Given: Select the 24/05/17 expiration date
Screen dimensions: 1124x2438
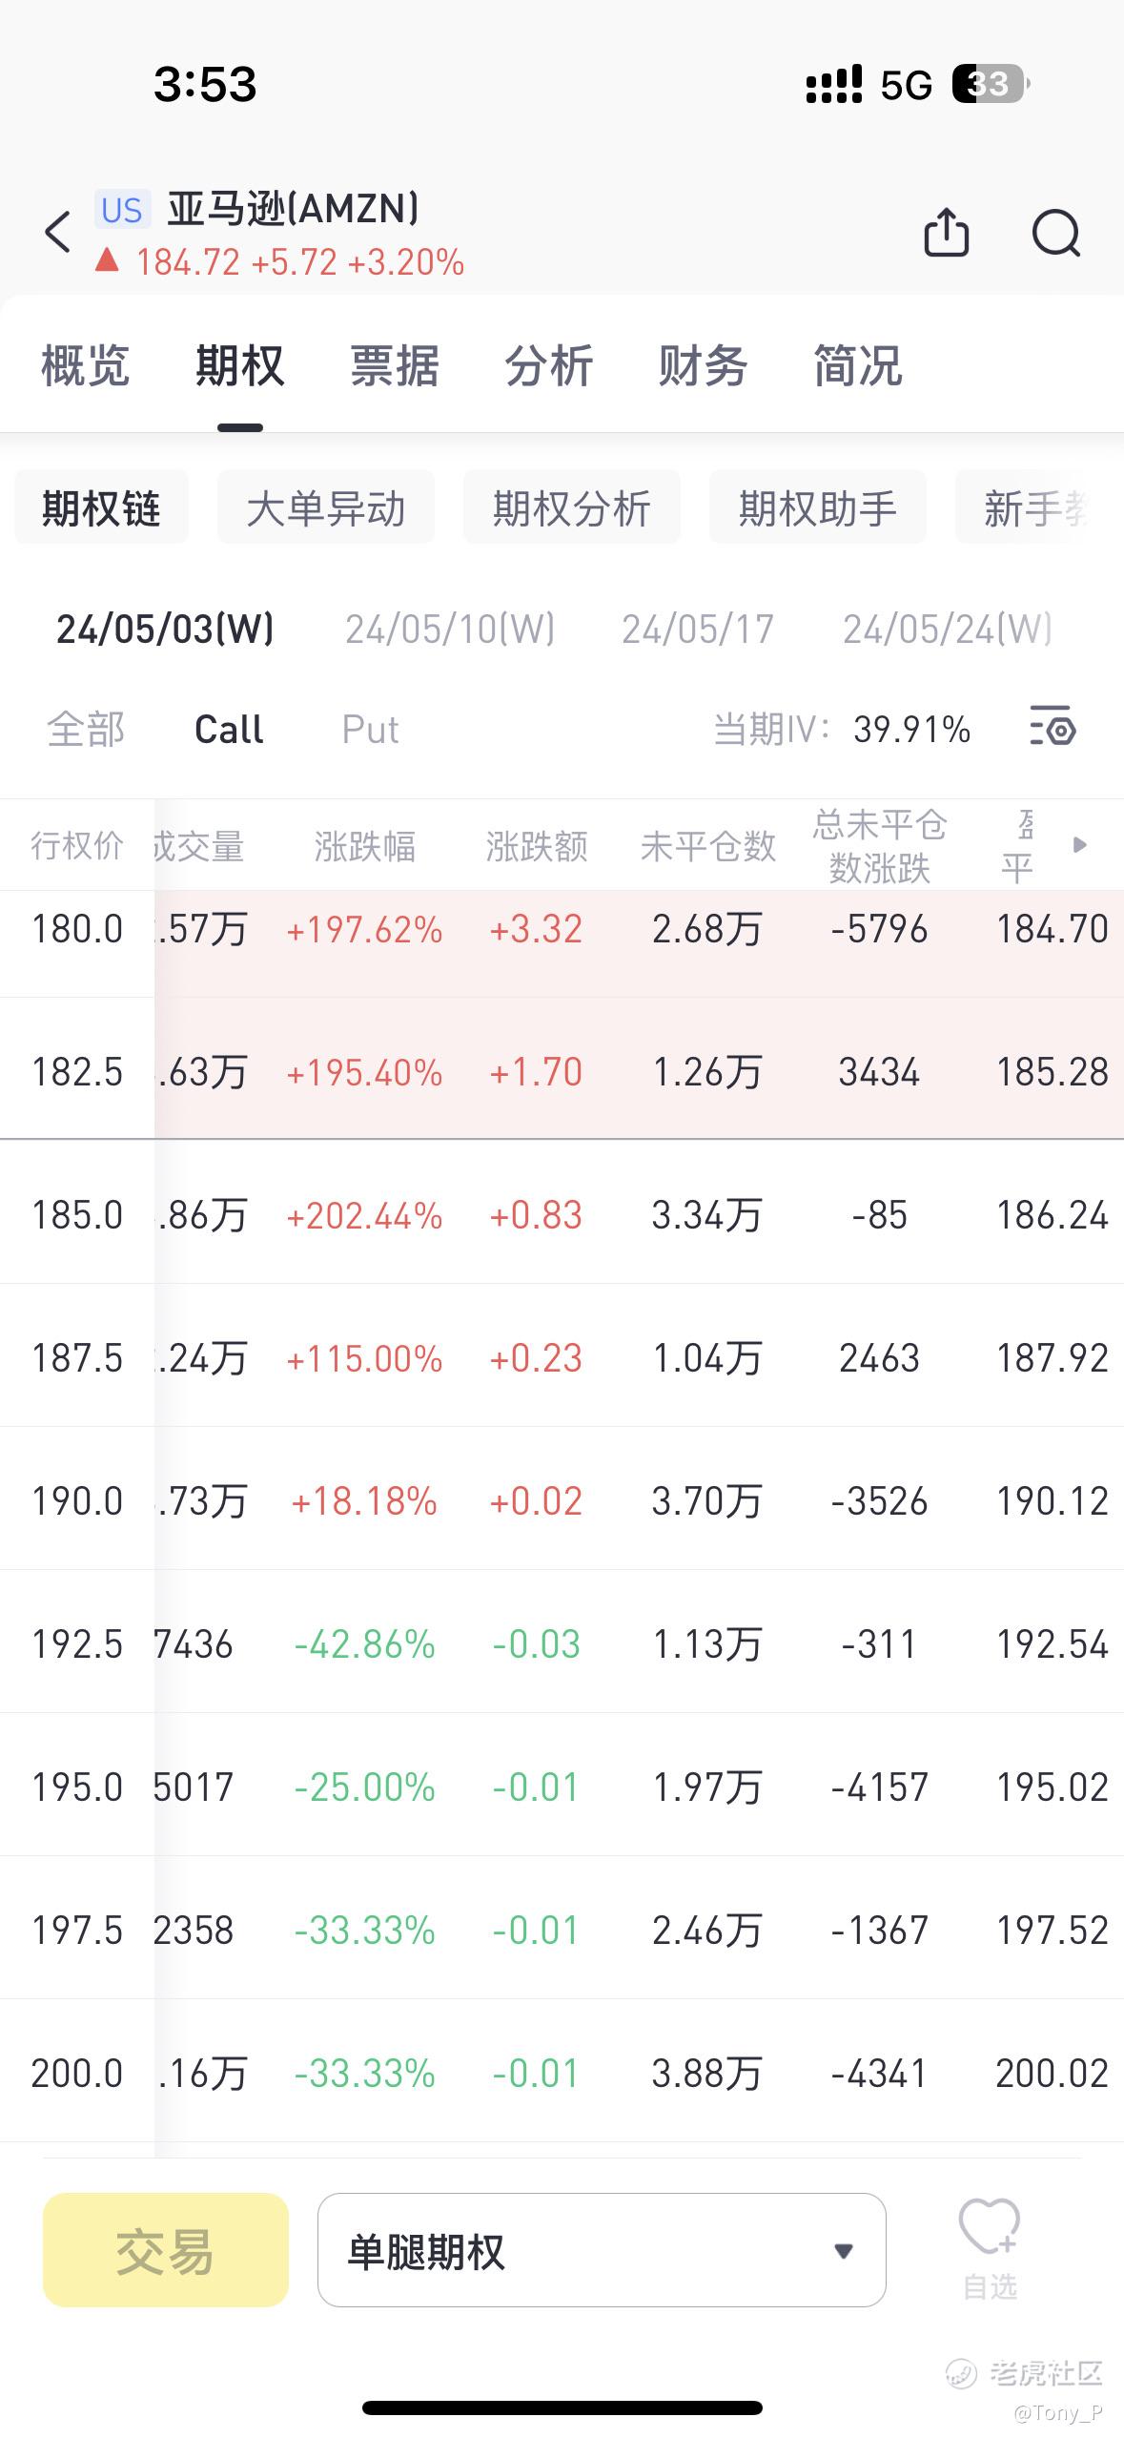Looking at the screenshot, I should click(697, 629).
